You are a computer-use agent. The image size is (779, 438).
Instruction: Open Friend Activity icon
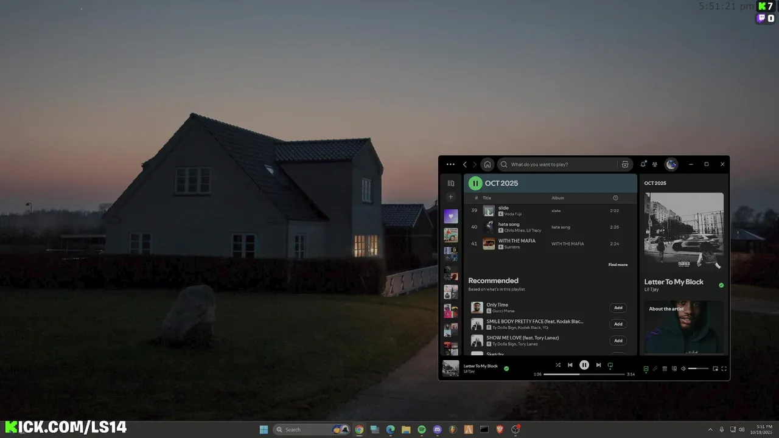(x=655, y=164)
